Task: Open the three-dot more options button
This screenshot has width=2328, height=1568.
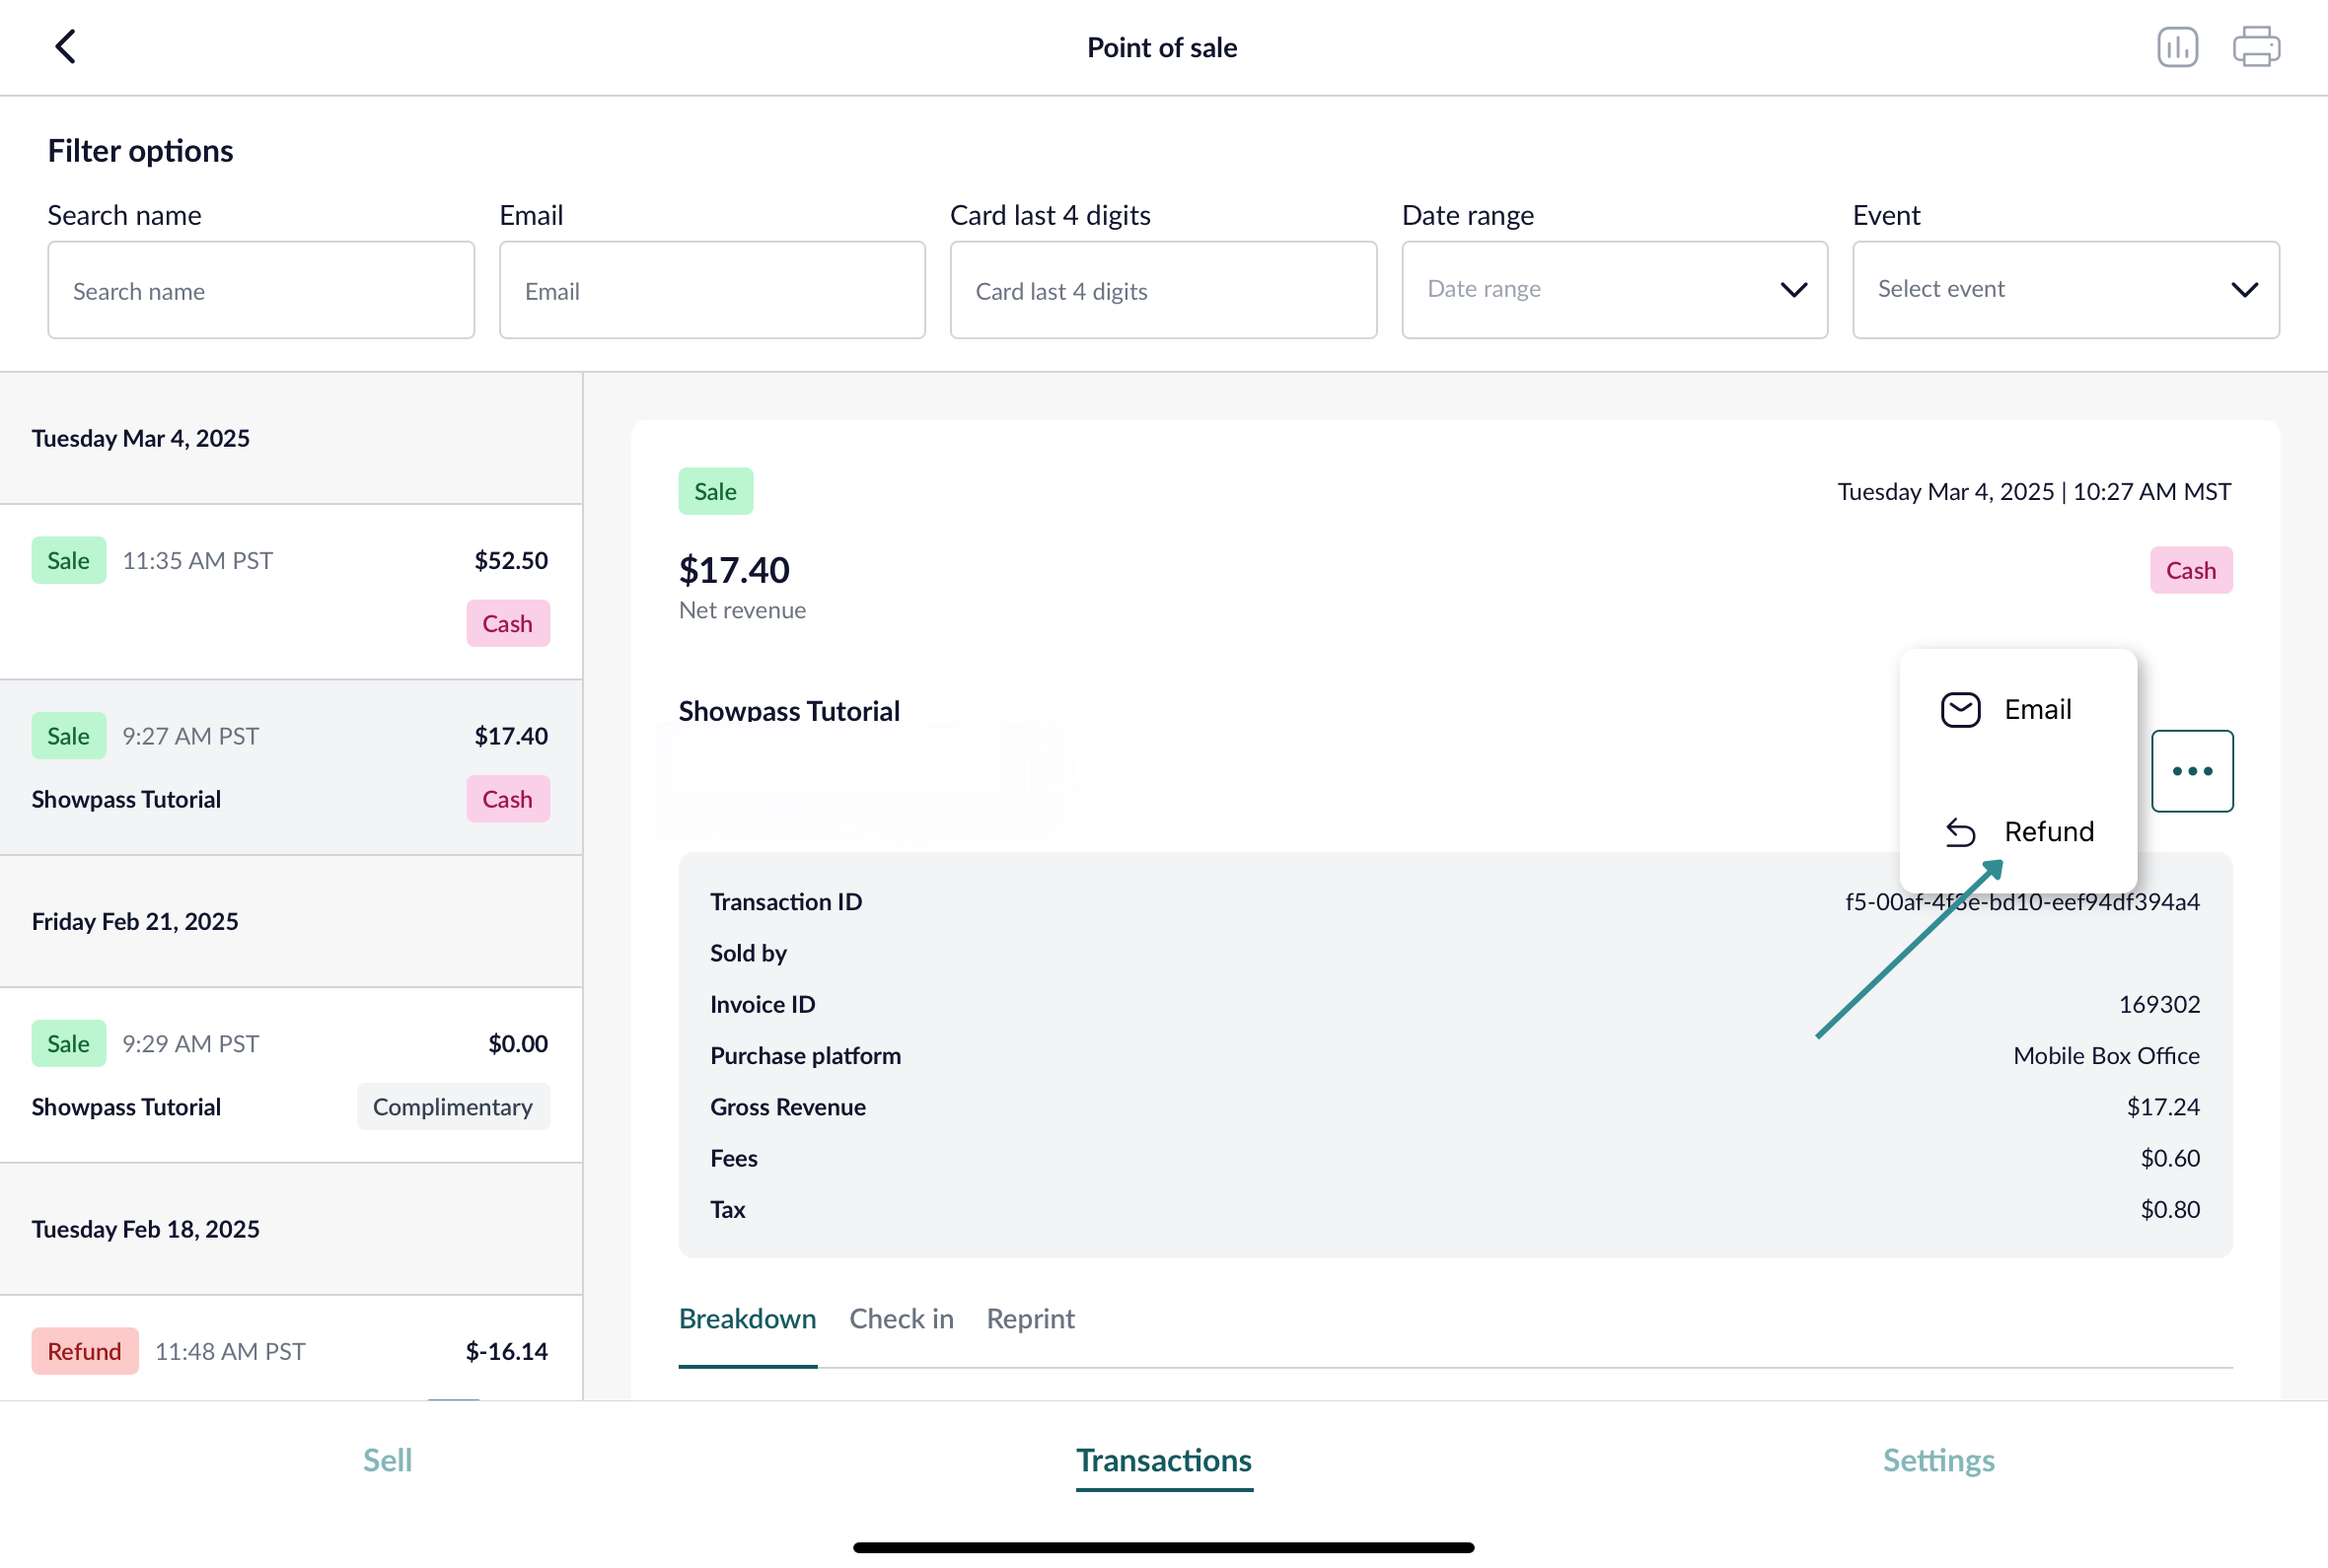Action: pos(2192,771)
